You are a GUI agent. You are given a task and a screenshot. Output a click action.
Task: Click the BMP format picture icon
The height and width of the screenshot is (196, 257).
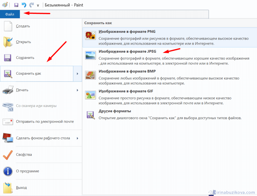coord(90,75)
